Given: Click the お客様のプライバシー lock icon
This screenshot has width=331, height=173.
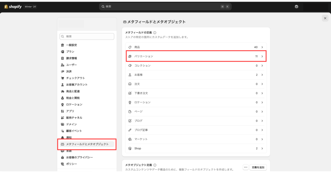Looking at the screenshot, I should pos(62,158).
